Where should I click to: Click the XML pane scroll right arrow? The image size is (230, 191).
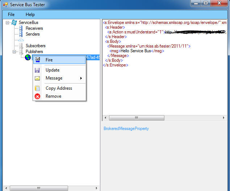click(x=224, y=118)
